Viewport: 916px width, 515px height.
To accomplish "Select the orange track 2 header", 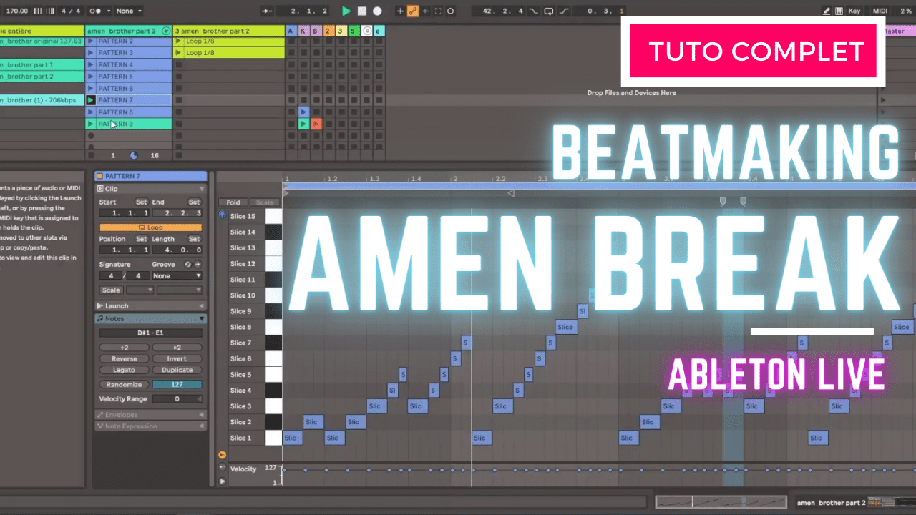I will [328, 31].
